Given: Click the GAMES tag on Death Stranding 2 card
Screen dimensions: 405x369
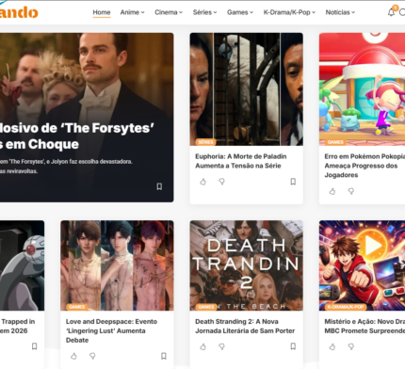Looking at the screenshot, I should point(206,307).
